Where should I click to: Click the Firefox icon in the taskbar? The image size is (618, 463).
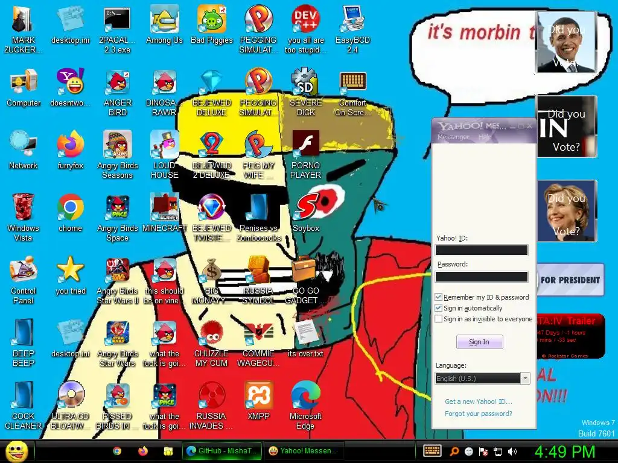(142, 451)
